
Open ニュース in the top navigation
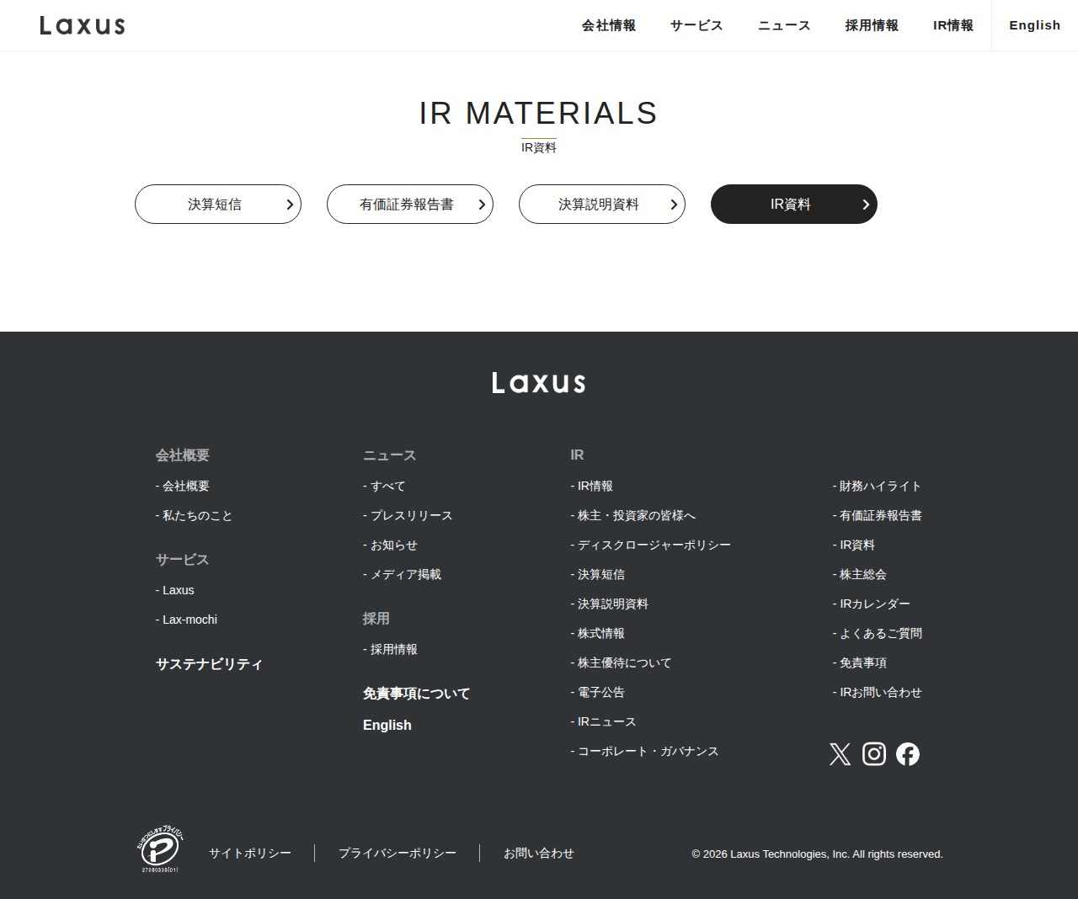(784, 25)
